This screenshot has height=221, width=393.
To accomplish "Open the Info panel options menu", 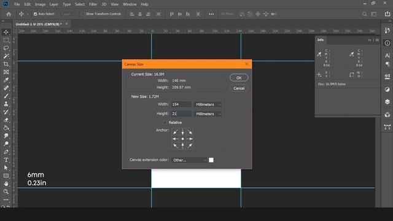I will click(x=377, y=40).
